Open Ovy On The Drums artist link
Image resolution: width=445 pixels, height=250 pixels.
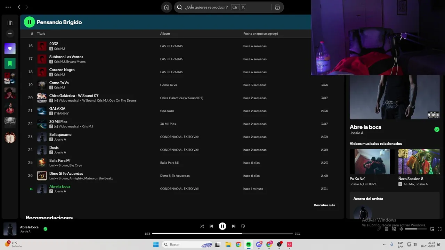(x=123, y=101)
